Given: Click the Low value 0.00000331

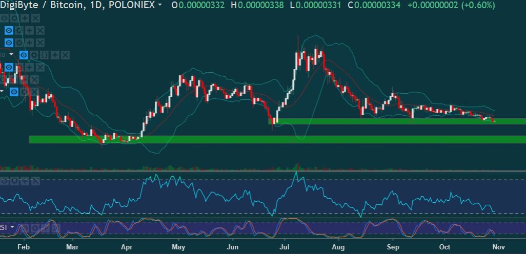Looking at the screenshot, I should coord(318,5).
